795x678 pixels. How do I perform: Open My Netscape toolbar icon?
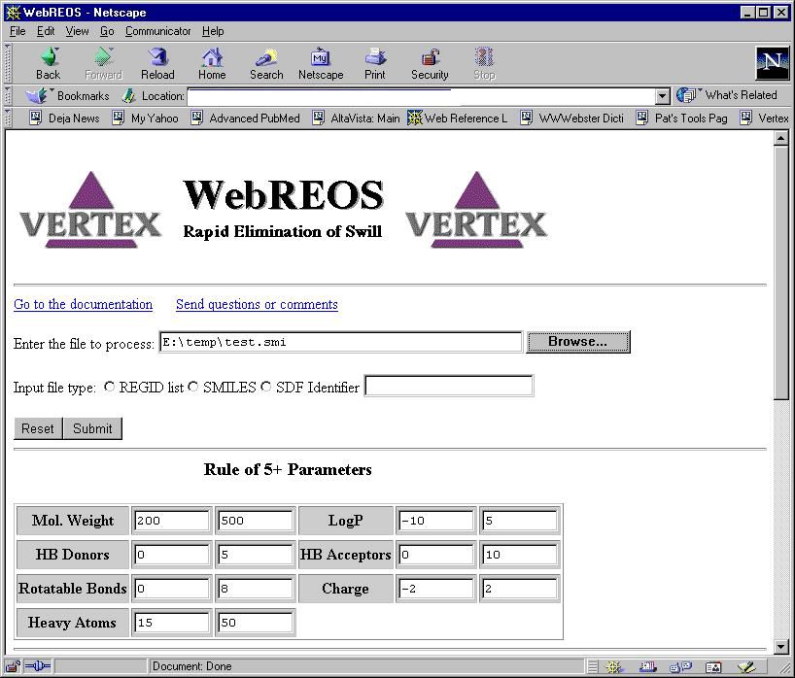[x=321, y=63]
